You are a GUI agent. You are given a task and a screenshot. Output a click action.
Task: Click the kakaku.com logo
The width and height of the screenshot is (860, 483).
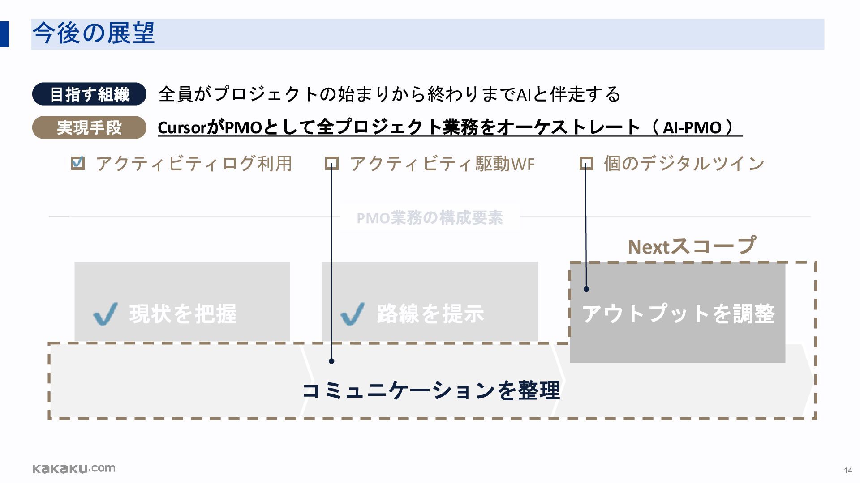[74, 468]
